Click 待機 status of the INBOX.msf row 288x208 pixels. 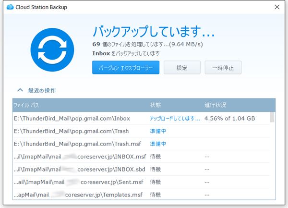156,157
